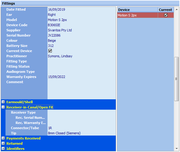
Task: Click the Receiver Type label
Action: (23, 112)
